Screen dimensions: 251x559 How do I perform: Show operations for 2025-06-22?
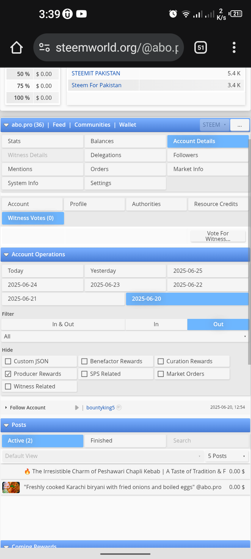click(x=208, y=285)
